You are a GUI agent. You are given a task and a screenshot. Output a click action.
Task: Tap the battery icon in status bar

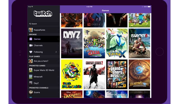click(149, 7)
